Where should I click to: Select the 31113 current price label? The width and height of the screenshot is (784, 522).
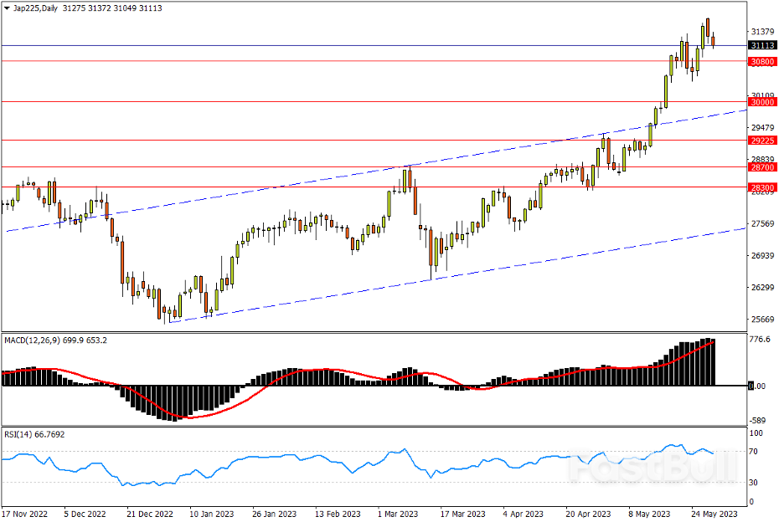pyautogui.click(x=761, y=46)
